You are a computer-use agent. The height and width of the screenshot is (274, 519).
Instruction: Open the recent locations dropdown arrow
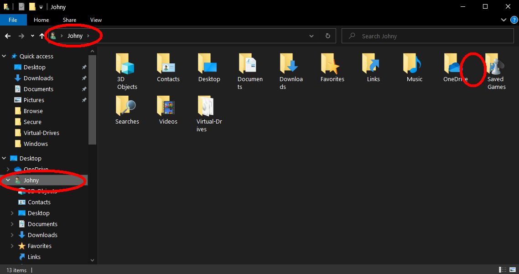(x=31, y=36)
